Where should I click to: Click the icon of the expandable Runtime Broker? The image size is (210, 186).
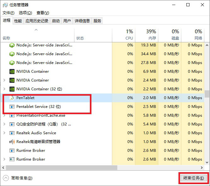pyautogui.click(x=12, y=159)
